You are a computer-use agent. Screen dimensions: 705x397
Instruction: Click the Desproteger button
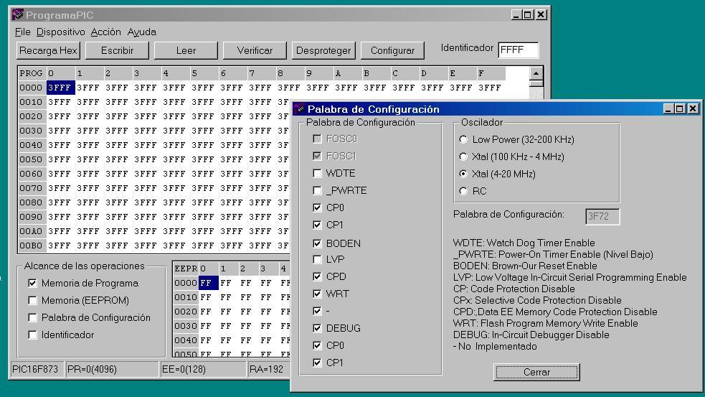point(323,50)
